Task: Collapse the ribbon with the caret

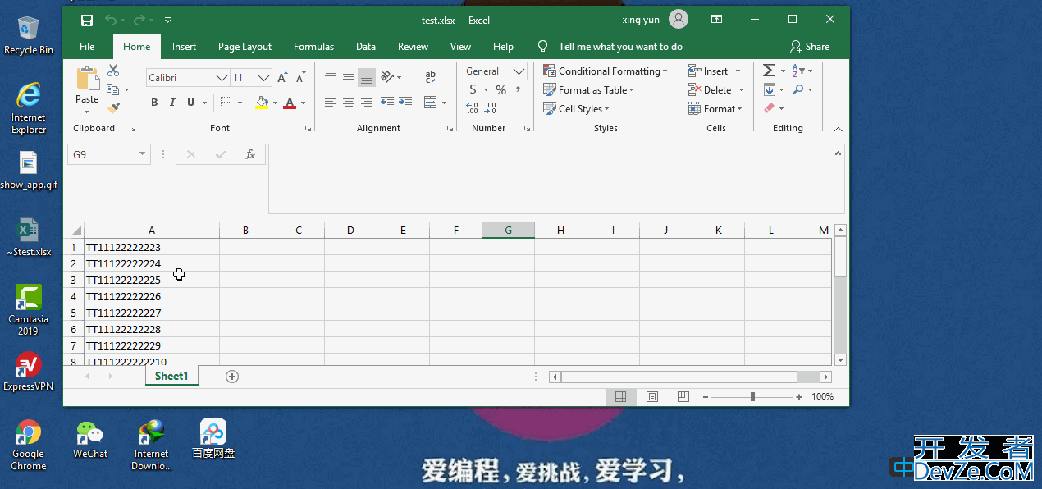Action: (x=838, y=129)
